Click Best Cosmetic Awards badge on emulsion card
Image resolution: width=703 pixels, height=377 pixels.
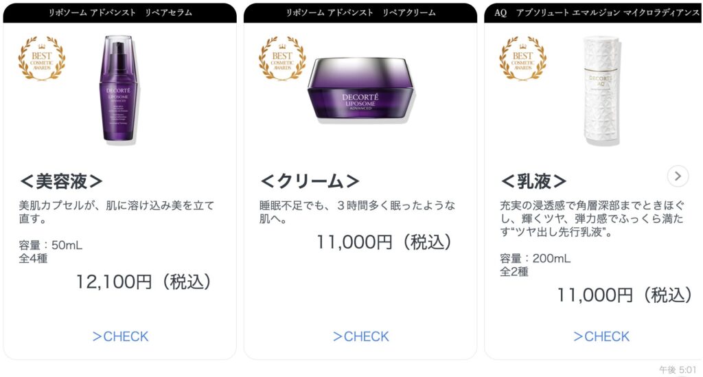pos(522,59)
